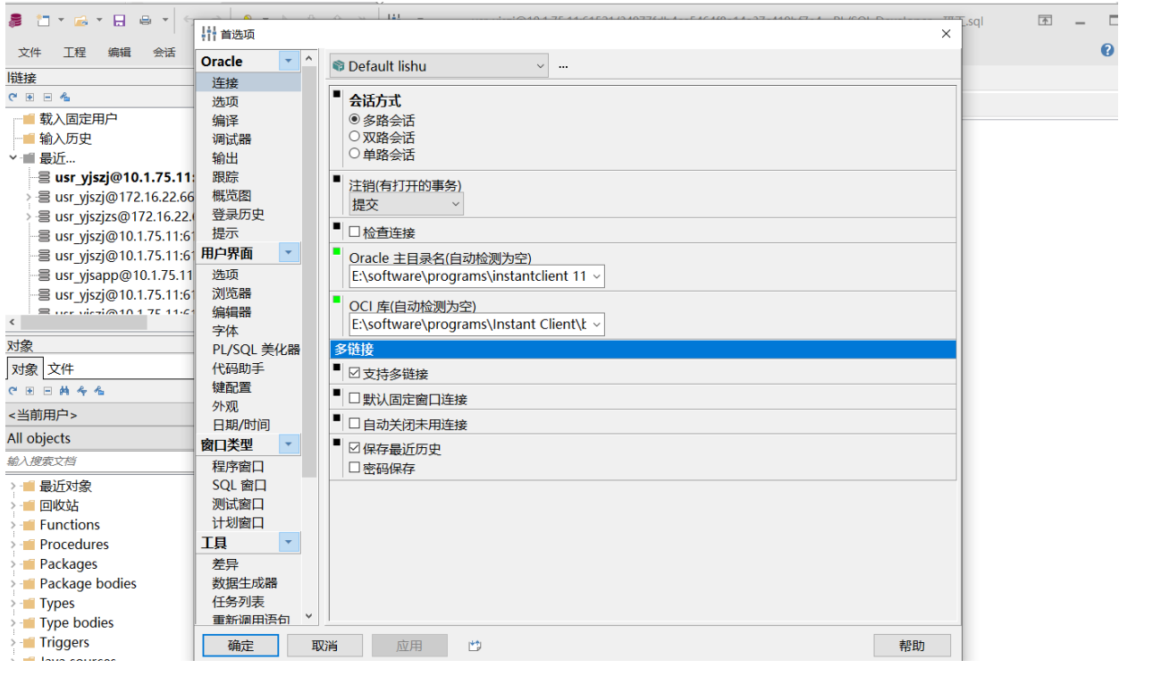Refresh the object browser with the refresh icon
This screenshot has width=1161, height=677.
[x=13, y=391]
